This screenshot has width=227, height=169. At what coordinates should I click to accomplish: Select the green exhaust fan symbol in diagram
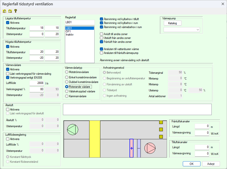click(x=72, y=130)
